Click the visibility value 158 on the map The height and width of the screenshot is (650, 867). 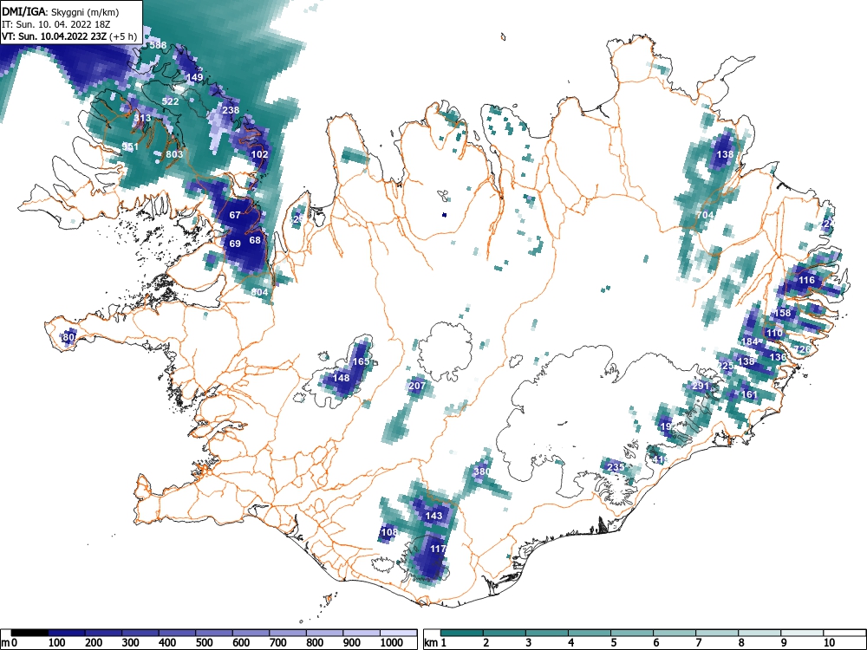pyautogui.click(x=782, y=313)
